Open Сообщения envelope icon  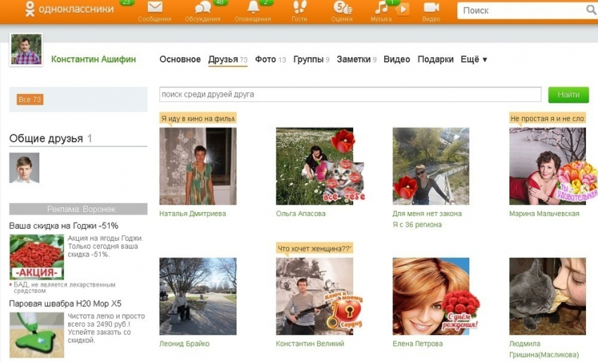point(155,7)
